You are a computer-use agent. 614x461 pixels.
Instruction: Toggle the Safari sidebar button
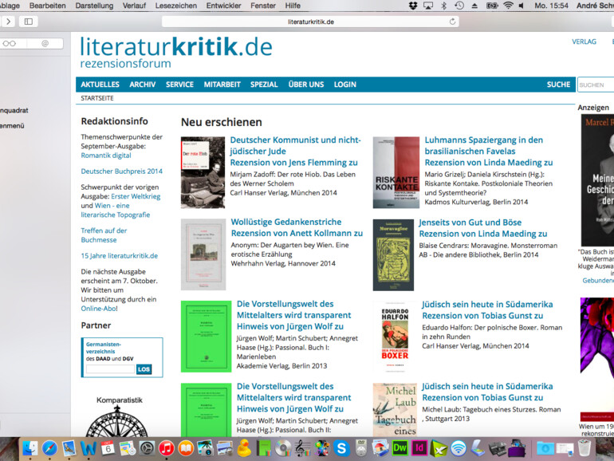point(29,22)
